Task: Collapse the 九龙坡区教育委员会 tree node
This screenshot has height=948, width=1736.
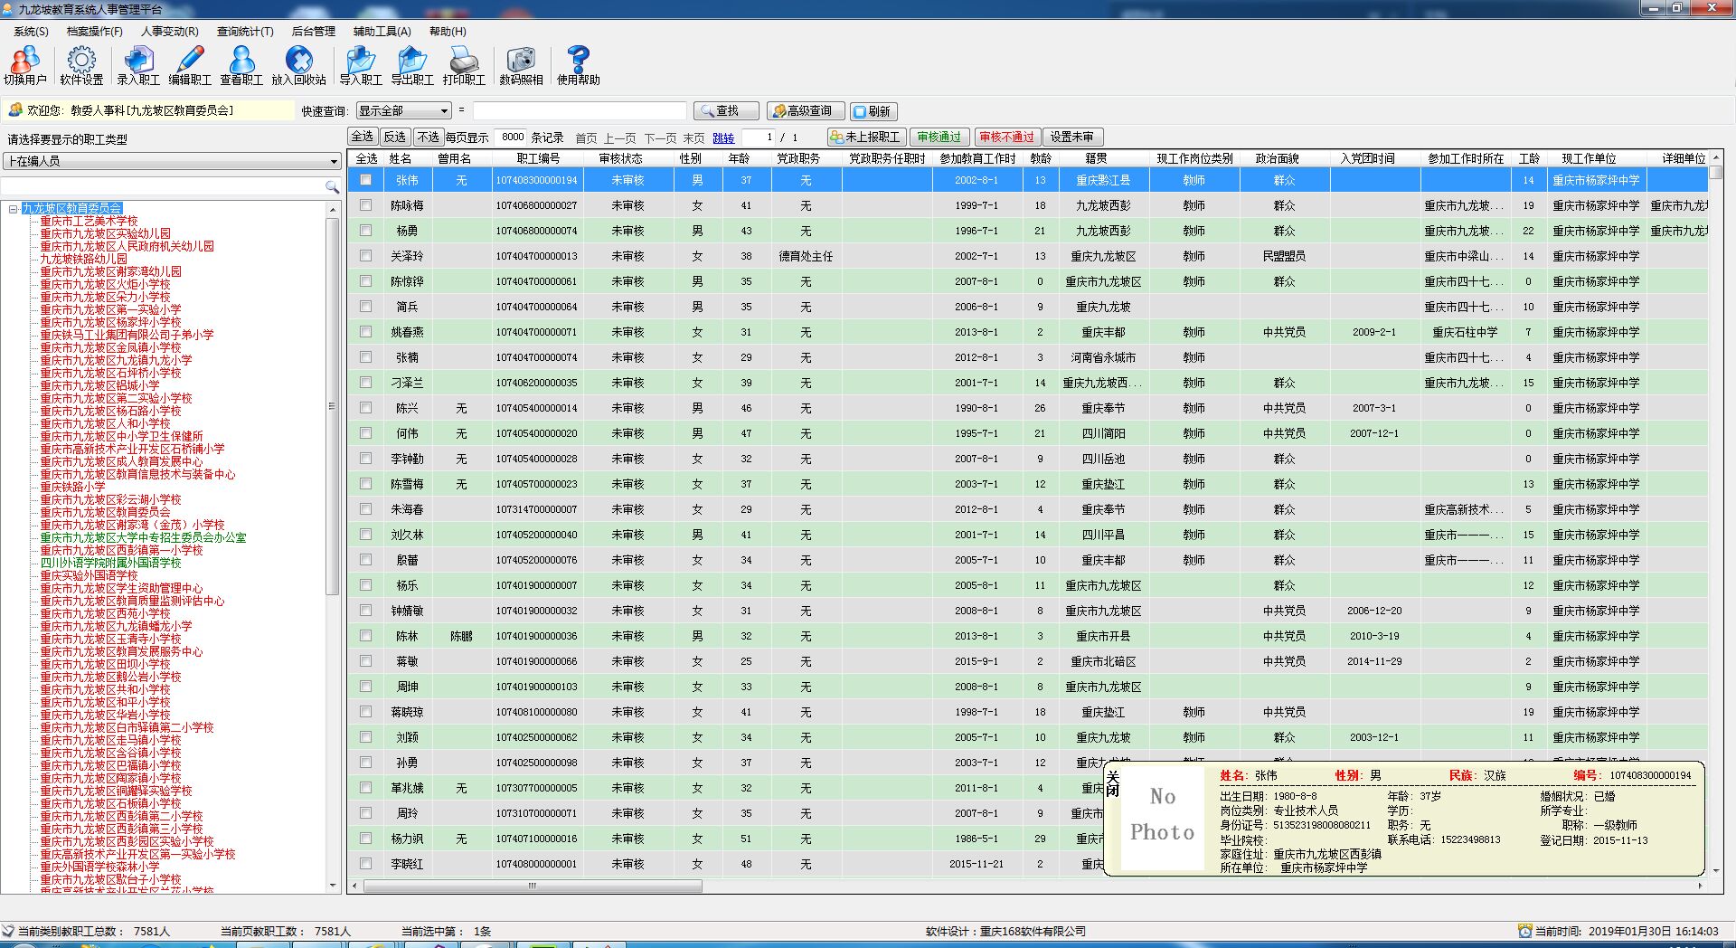Action: tap(13, 209)
